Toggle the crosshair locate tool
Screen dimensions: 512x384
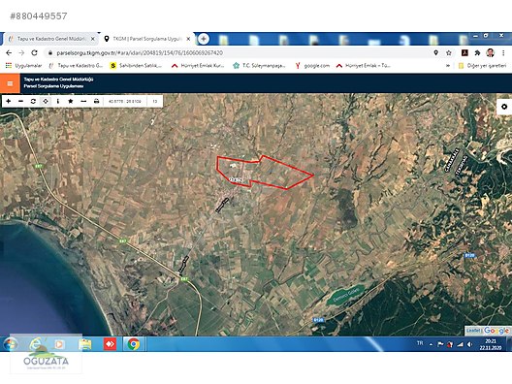pos(46,101)
